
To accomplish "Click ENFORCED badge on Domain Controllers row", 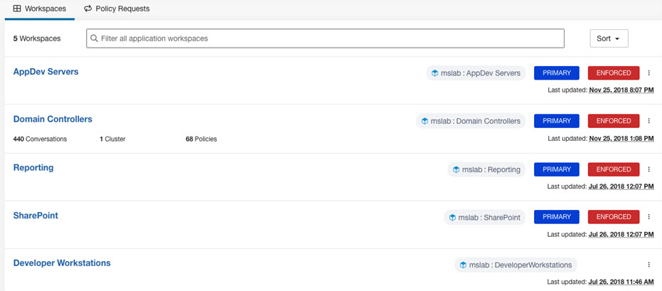I will point(614,121).
